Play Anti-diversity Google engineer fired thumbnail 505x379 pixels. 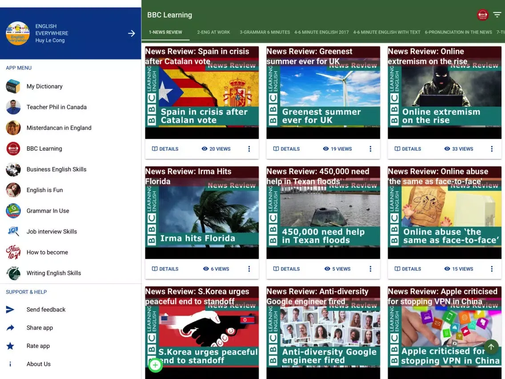(x=323, y=333)
